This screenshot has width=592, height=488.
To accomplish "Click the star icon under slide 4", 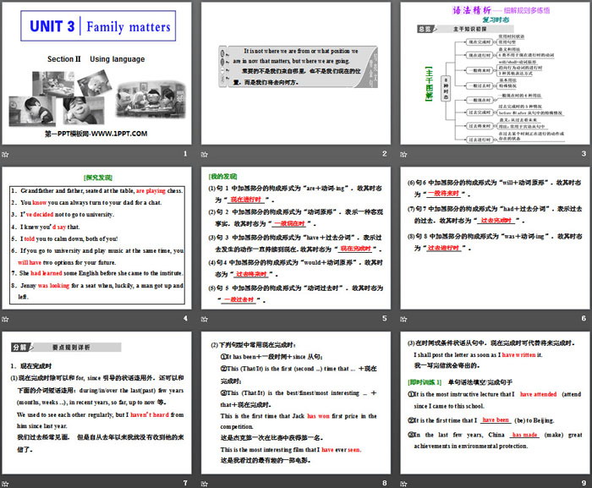I will pyautogui.click(x=6, y=318).
